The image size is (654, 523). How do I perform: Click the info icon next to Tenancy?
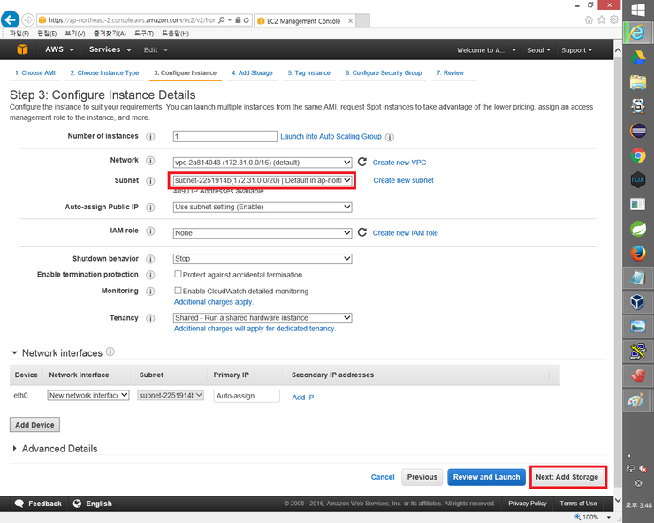pos(150,318)
